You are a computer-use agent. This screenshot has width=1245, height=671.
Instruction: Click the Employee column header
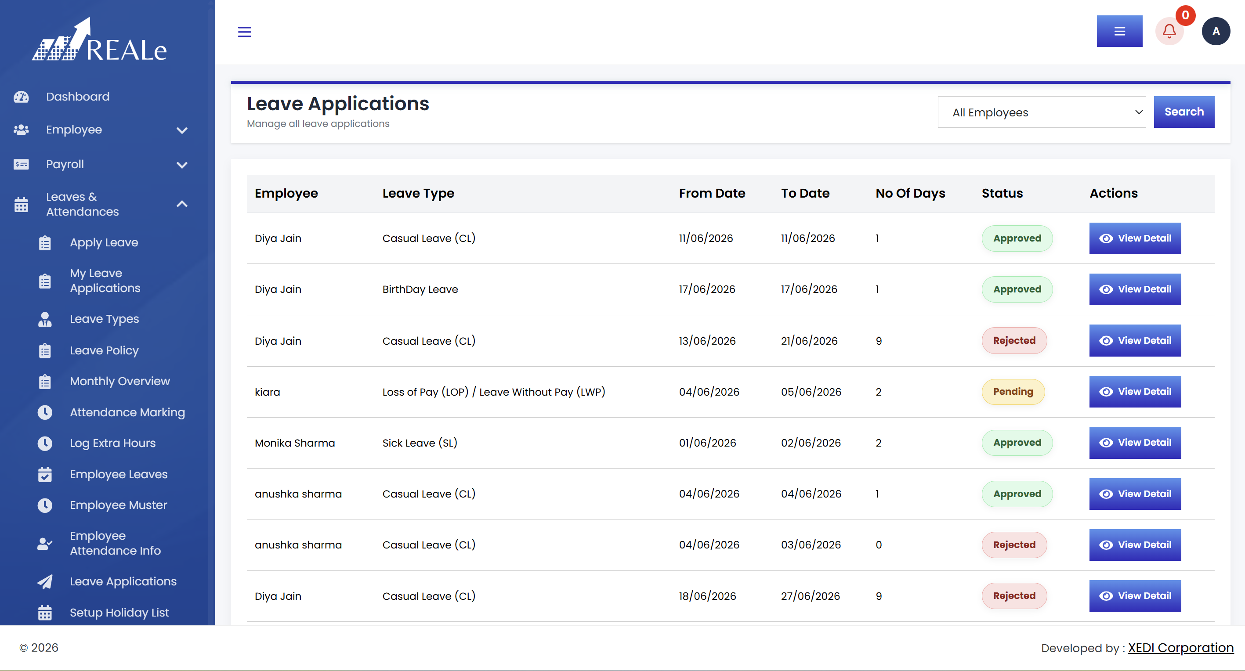(286, 193)
